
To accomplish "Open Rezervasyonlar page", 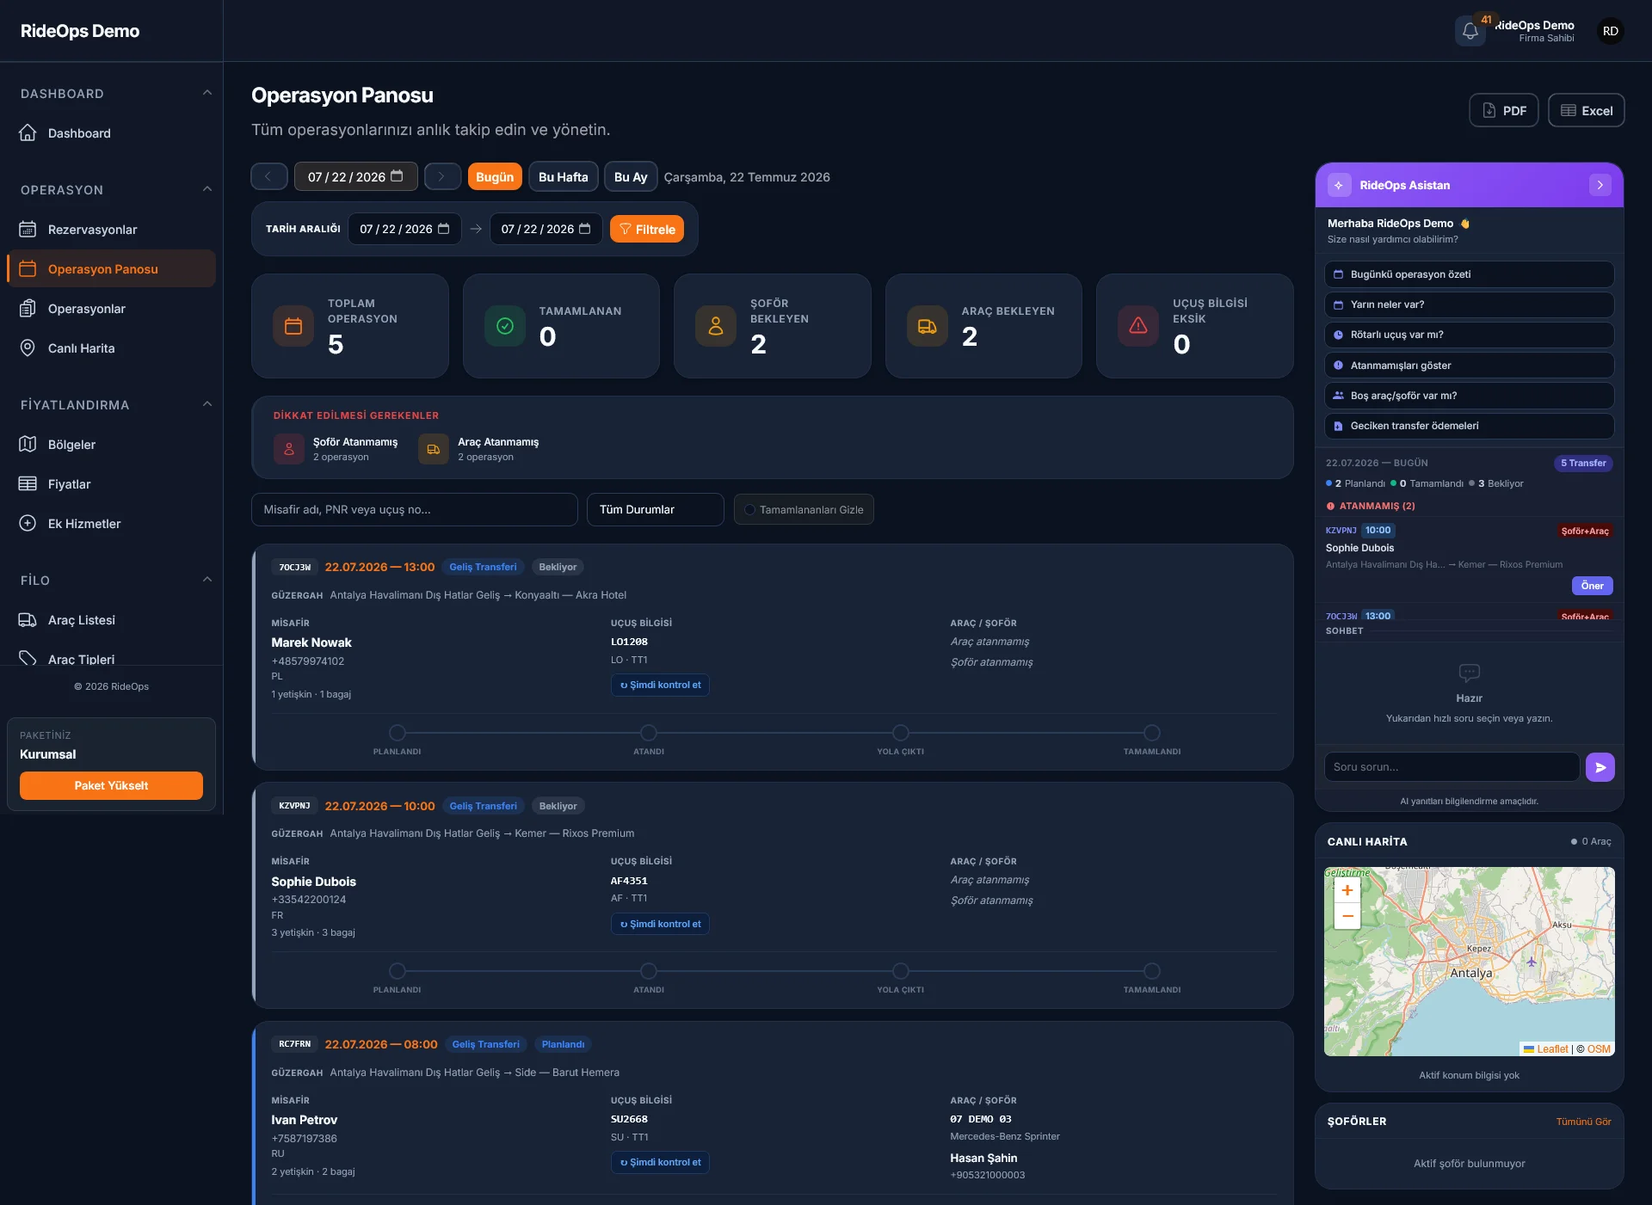I will pyautogui.click(x=111, y=230).
